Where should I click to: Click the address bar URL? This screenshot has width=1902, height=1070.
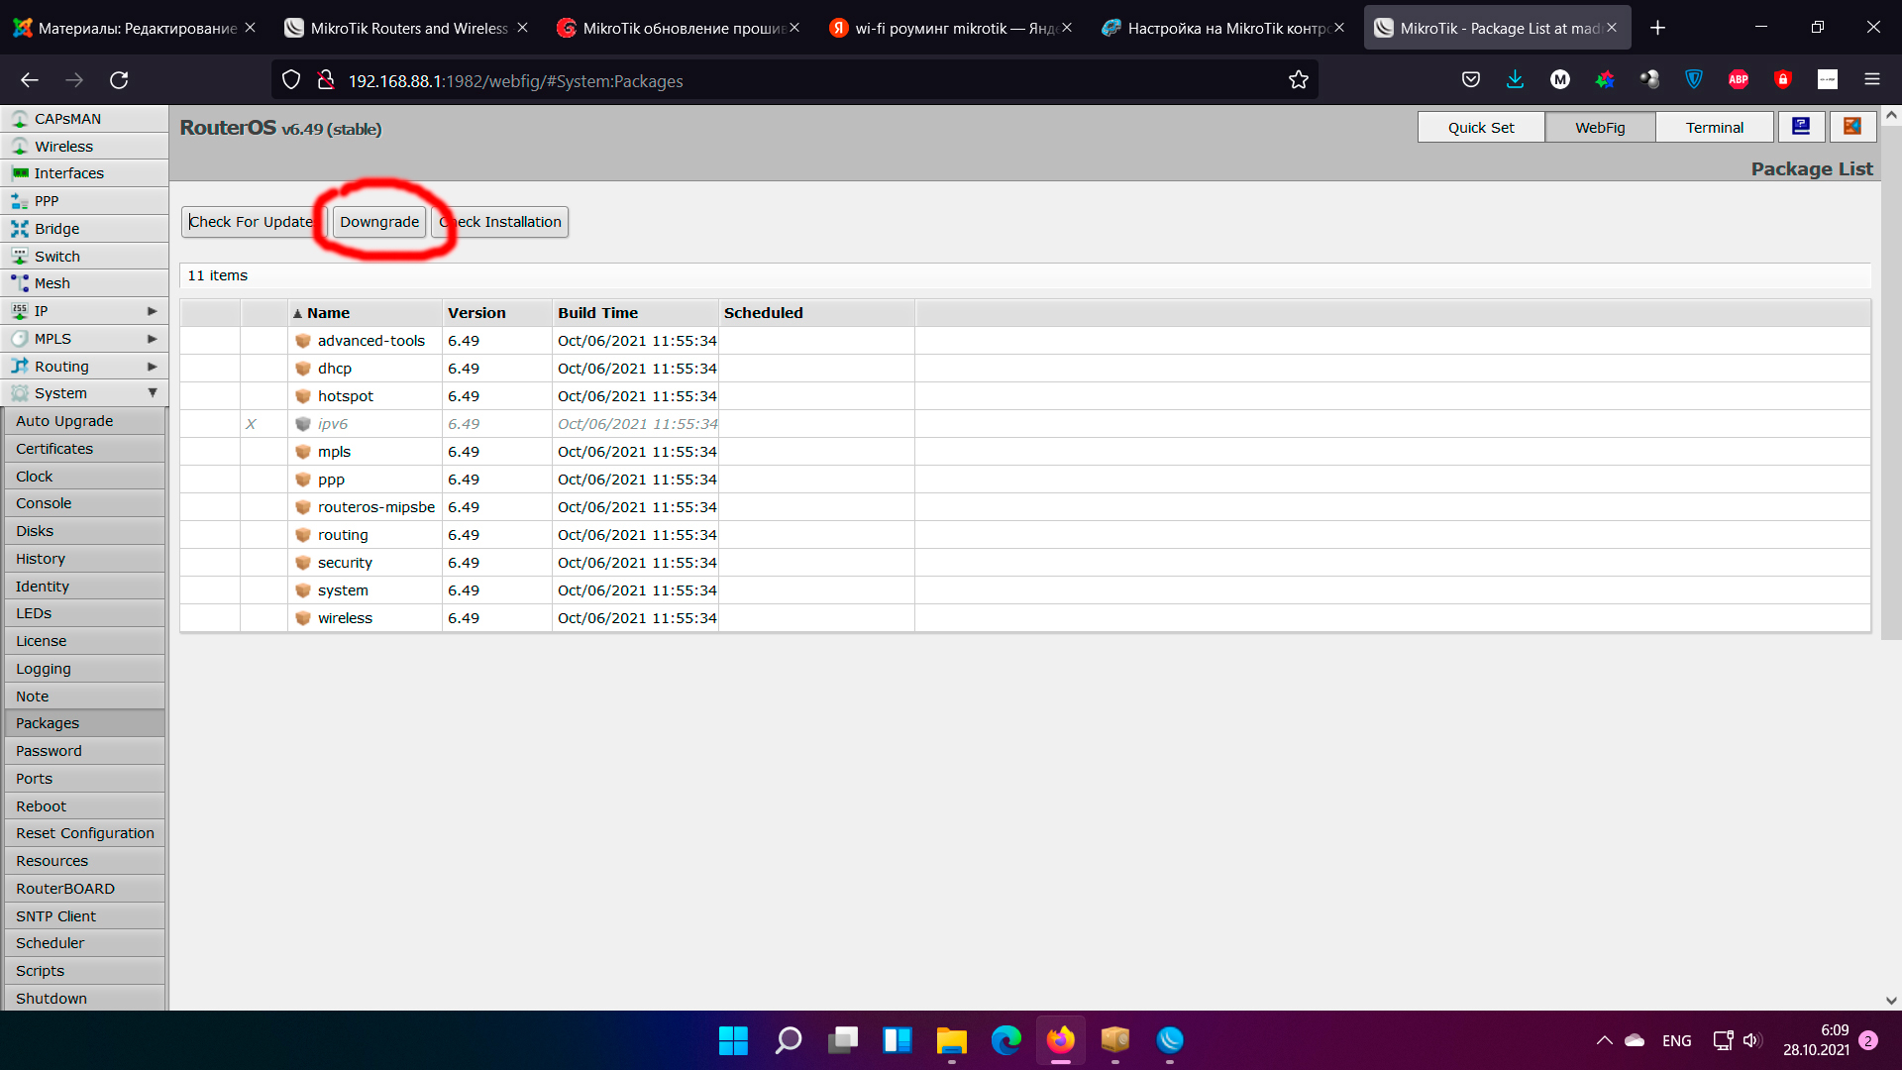[x=515, y=81]
